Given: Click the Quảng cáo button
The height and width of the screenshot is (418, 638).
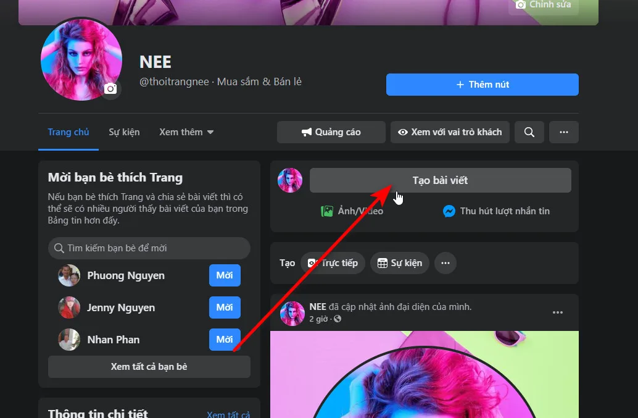Looking at the screenshot, I should [x=331, y=132].
